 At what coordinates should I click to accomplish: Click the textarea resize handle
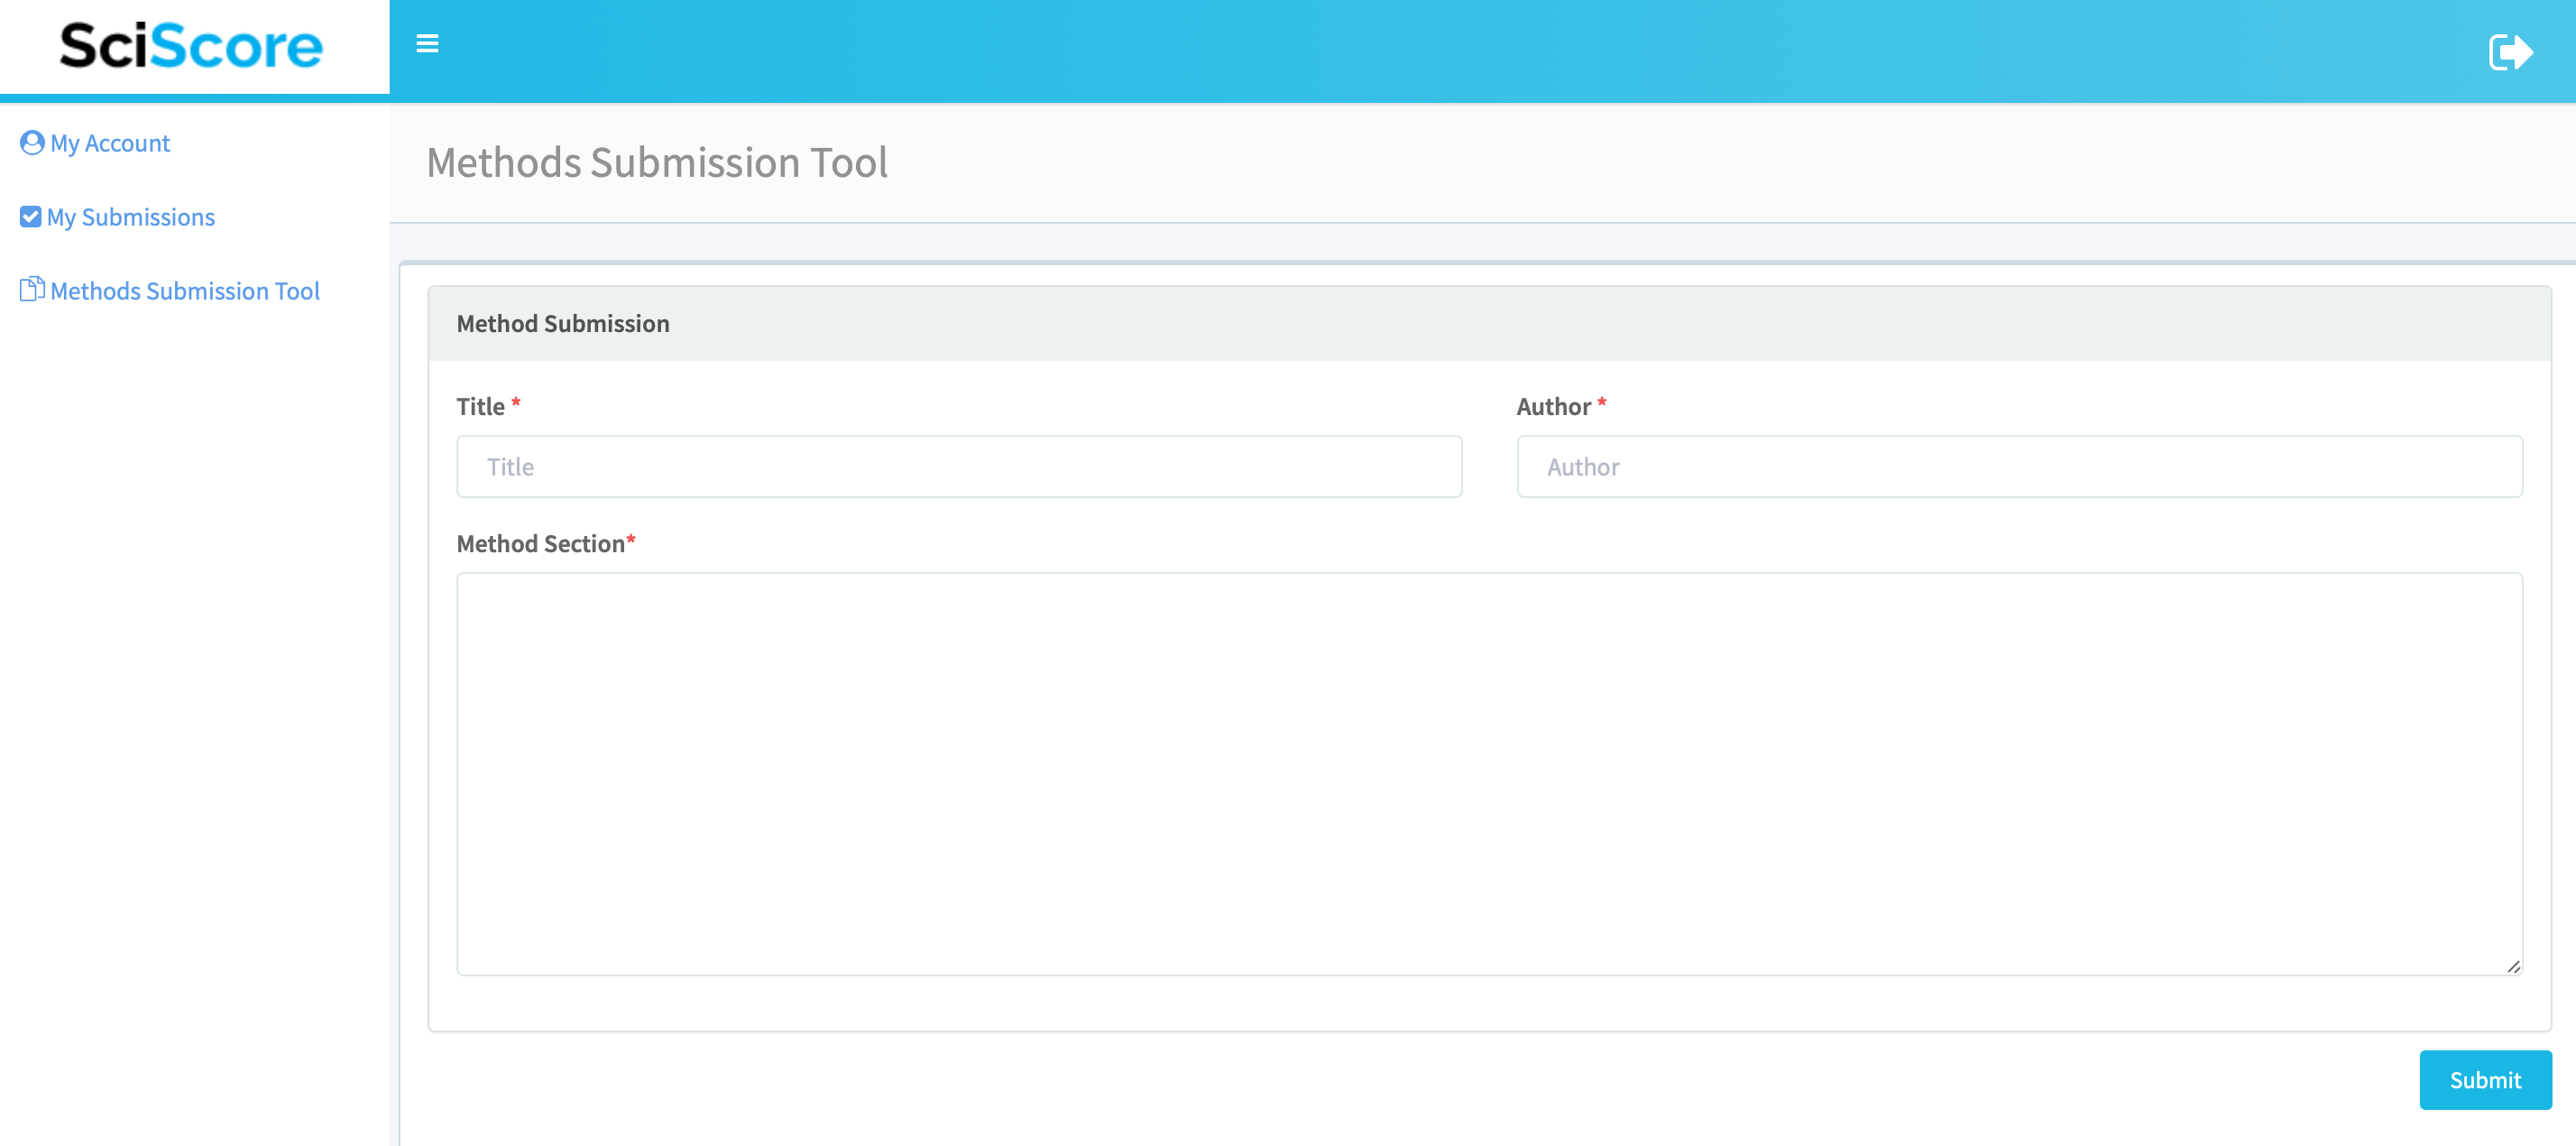(x=2513, y=966)
